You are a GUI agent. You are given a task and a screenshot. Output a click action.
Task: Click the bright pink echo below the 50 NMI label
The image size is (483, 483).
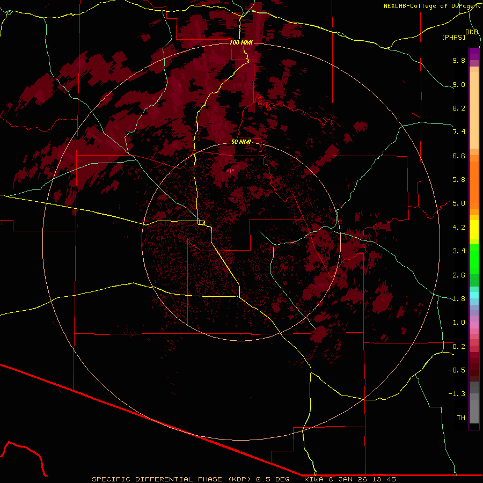coord(231,170)
